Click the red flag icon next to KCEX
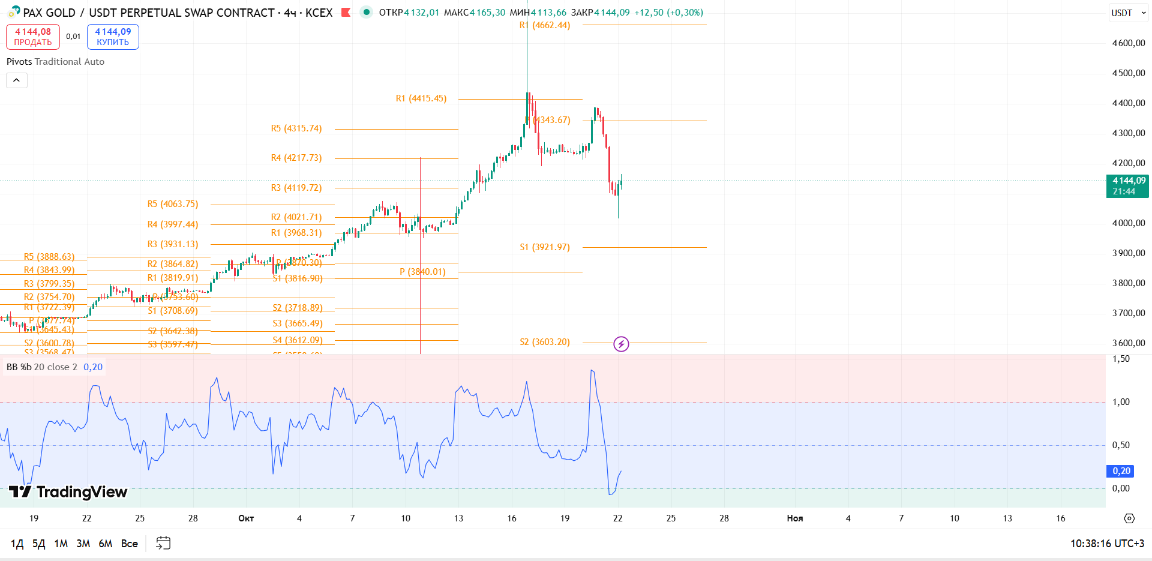The image size is (1152, 561). click(x=346, y=12)
